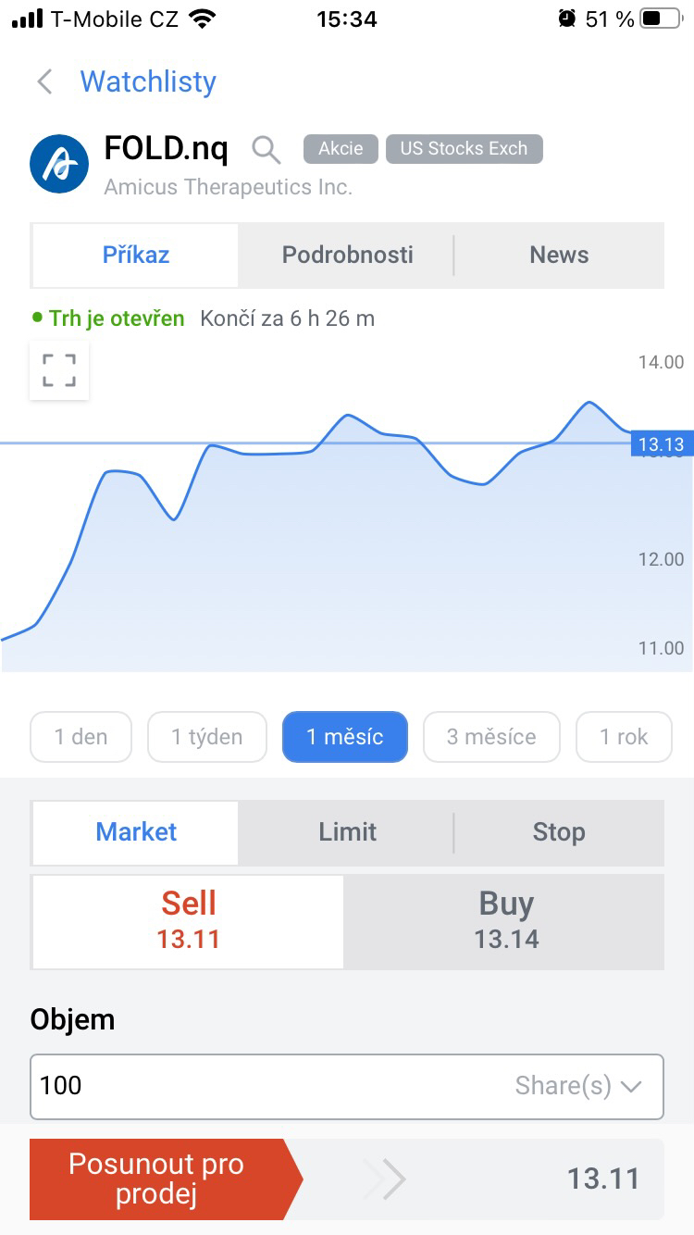
Task: Switch chart range to 1 den
Action: tap(81, 737)
